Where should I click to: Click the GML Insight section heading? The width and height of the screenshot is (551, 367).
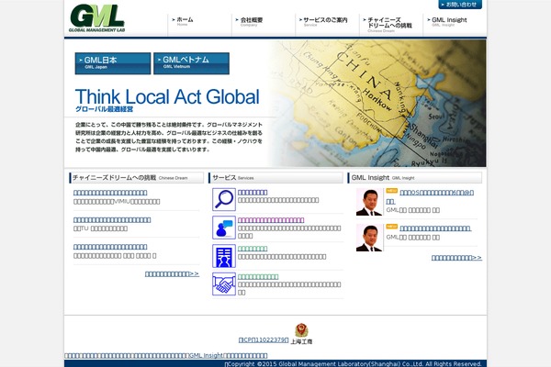[x=415, y=178]
